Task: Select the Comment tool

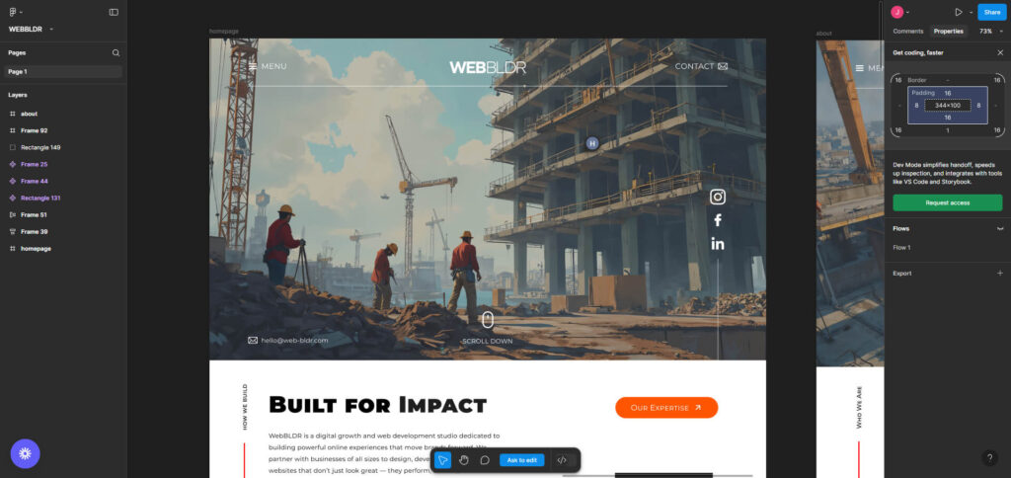Action: click(485, 460)
